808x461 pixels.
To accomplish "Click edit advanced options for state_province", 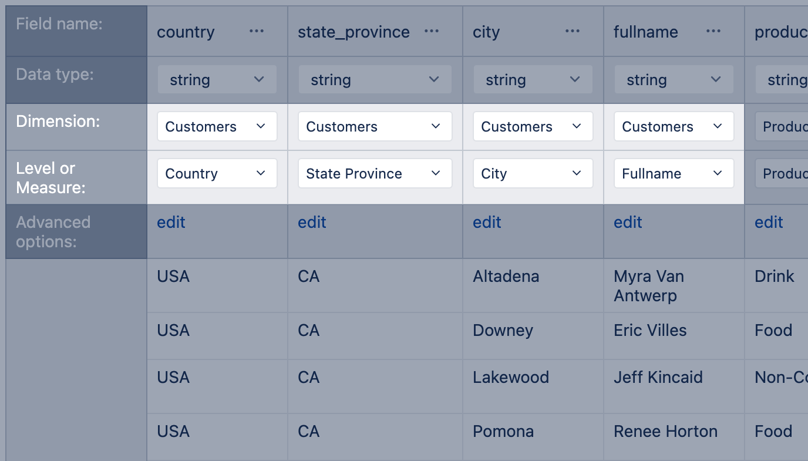I will pos(312,223).
